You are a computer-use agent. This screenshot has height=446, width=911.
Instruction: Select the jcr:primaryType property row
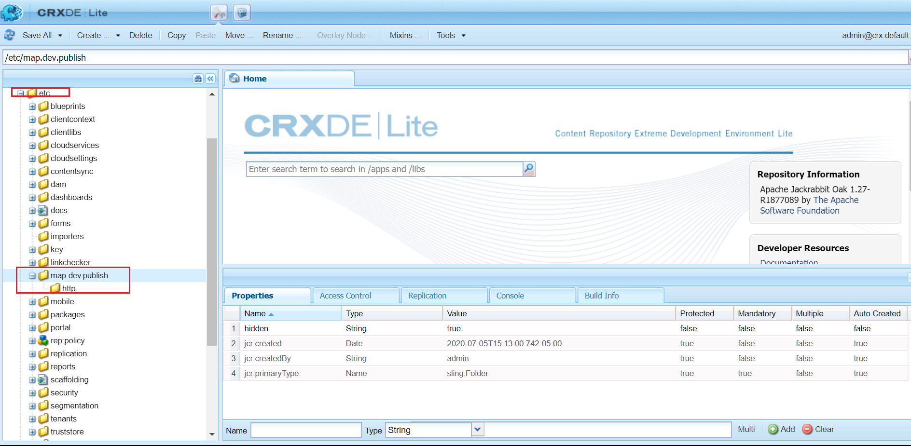pyautogui.click(x=566, y=373)
